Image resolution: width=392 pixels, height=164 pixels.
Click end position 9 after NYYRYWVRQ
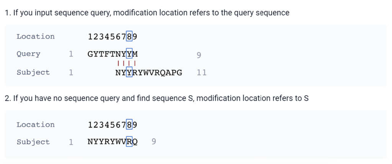point(154,142)
